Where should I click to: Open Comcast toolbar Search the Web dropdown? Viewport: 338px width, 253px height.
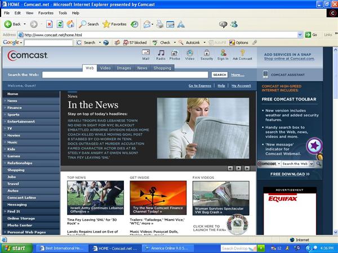[311, 164]
